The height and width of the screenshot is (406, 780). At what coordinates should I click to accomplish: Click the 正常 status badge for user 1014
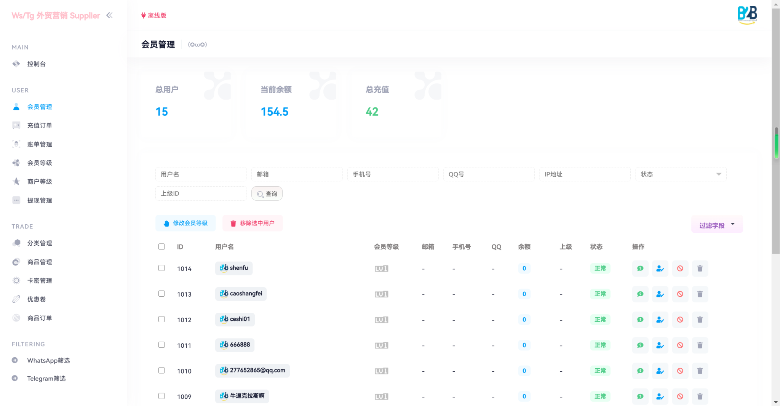(x=600, y=269)
